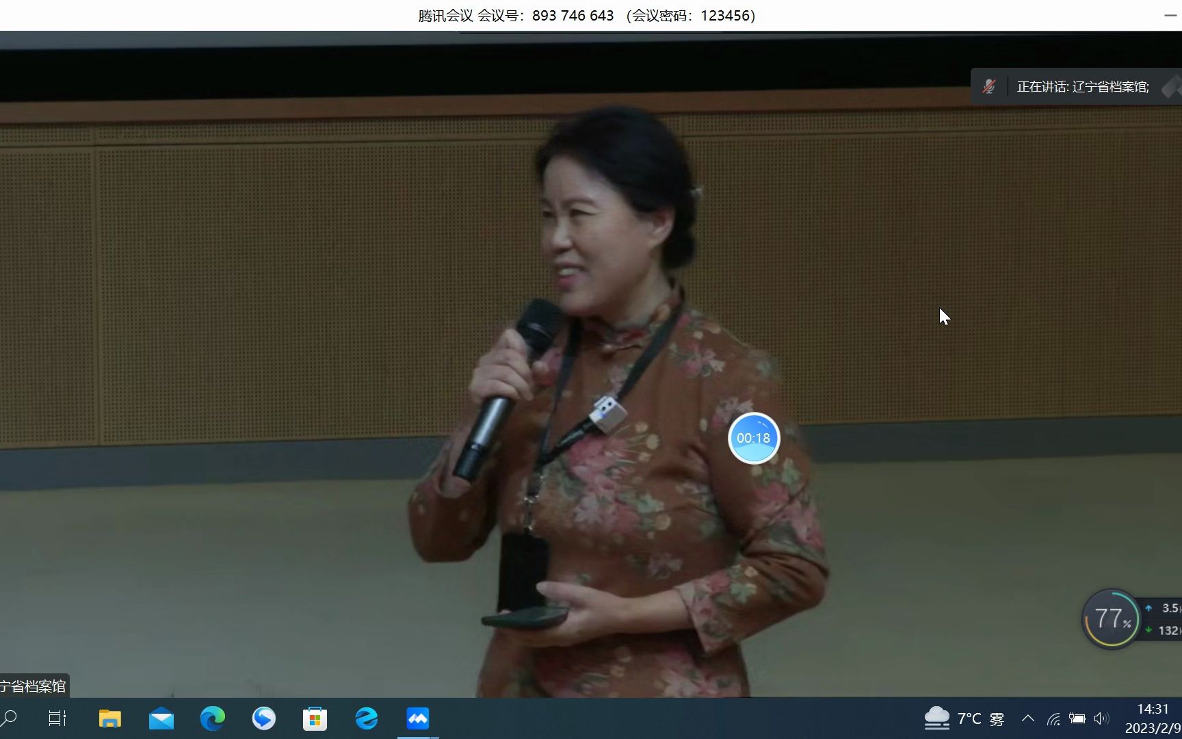Viewport: 1182px width, 739px height.
Task: Open Microsoft Edge from the taskbar
Action: pos(213,718)
